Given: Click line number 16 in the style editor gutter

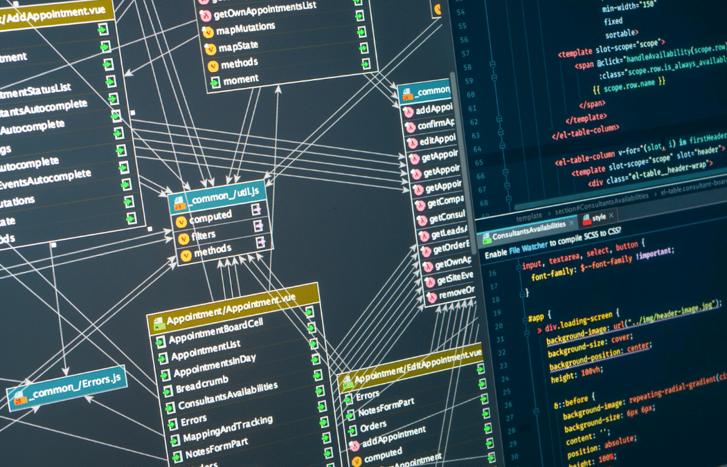Looking at the screenshot, I should click(x=493, y=273).
